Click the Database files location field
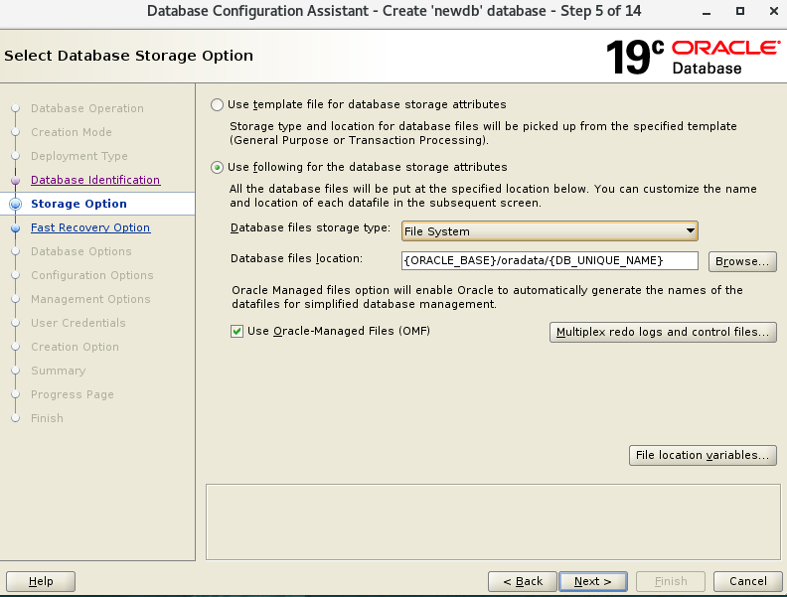The image size is (787, 597). click(550, 261)
